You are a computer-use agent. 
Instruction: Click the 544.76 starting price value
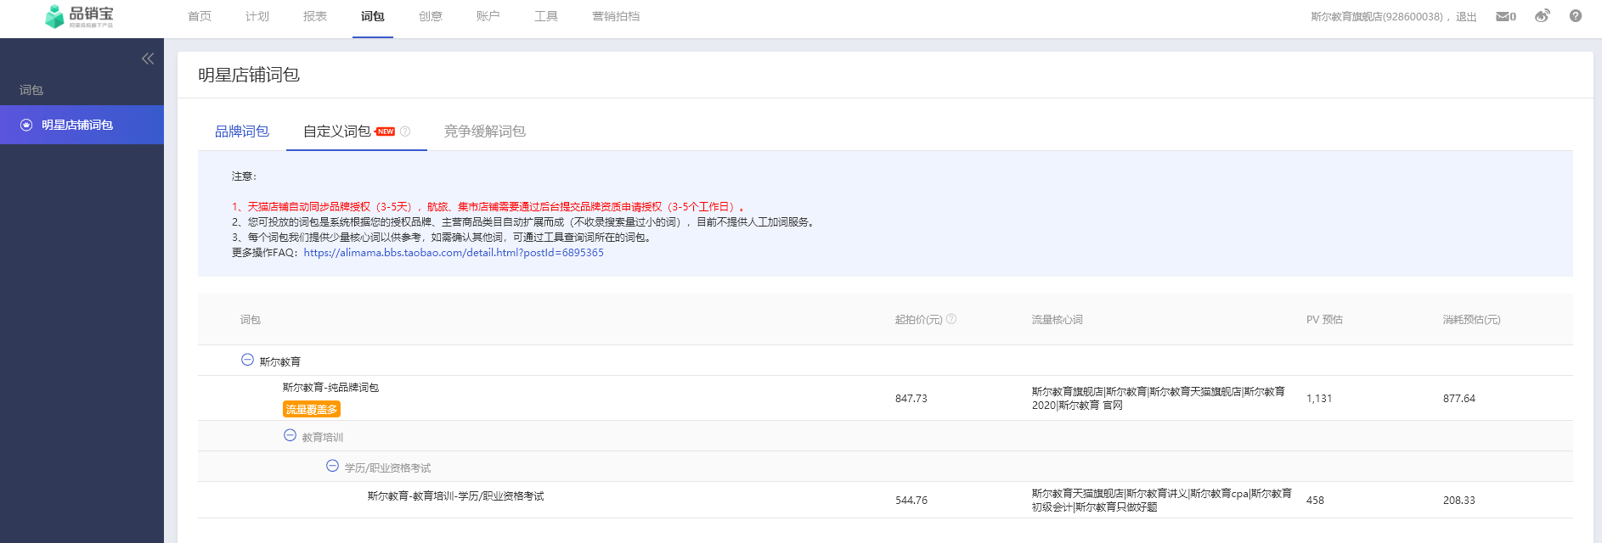(911, 501)
